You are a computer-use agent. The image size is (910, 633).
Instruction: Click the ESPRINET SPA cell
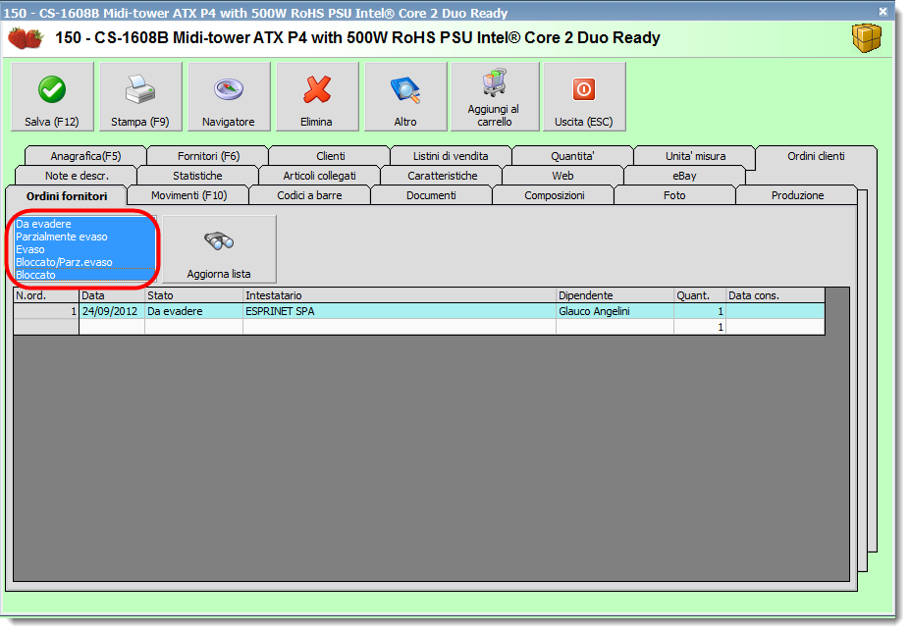pyautogui.click(x=400, y=311)
